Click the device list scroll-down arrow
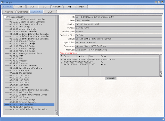The height and width of the screenshot is (121, 165). [x=56, y=114]
